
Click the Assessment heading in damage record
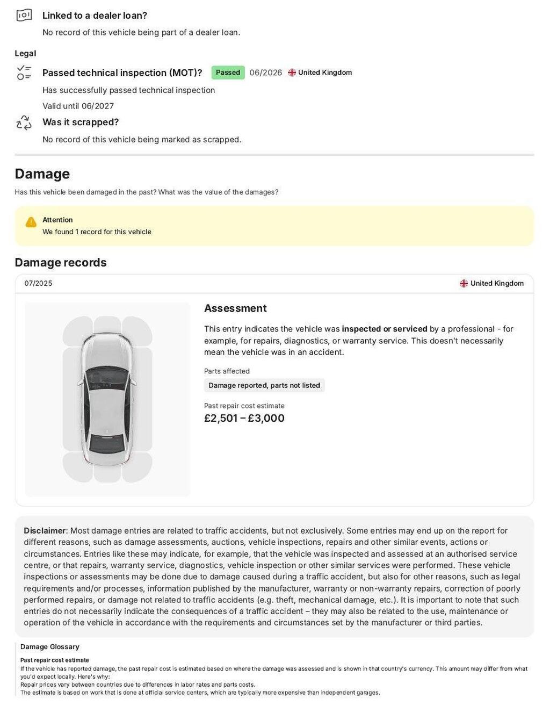(235, 308)
